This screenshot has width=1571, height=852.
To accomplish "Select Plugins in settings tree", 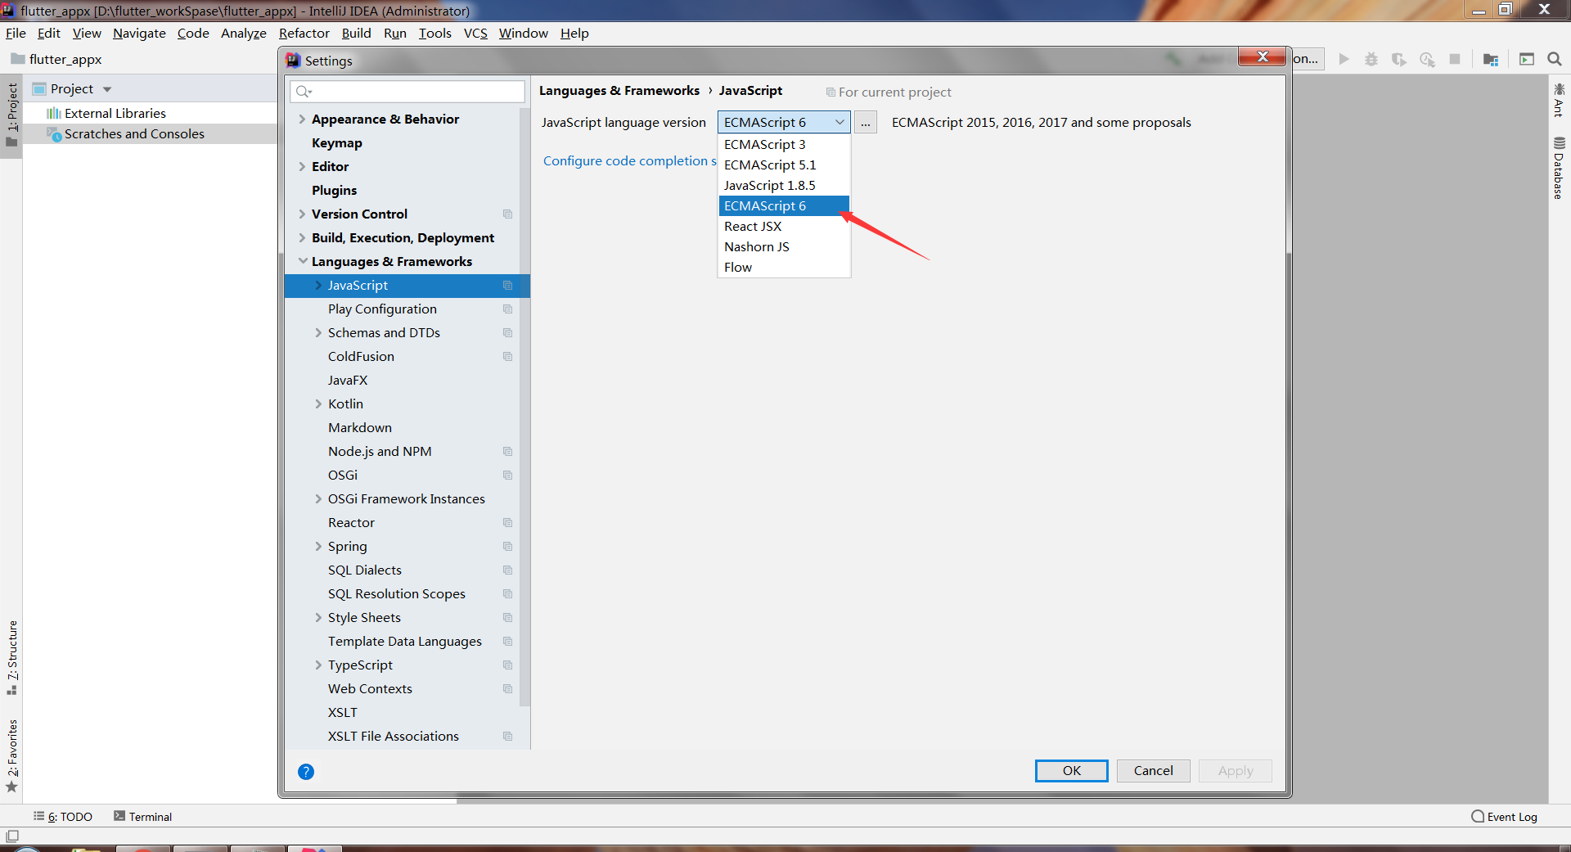I will [334, 190].
